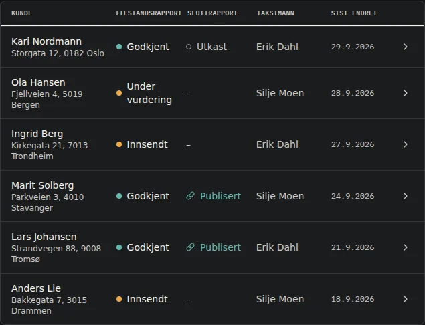The width and height of the screenshot is (425, 325).
Task: Click Godkjent status for Marit Solberg
Action: click(148, 196)
